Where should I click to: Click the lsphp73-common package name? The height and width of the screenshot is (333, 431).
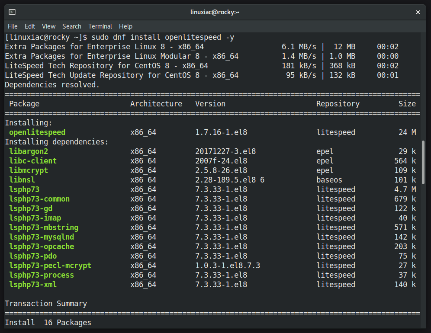point(39,199)
